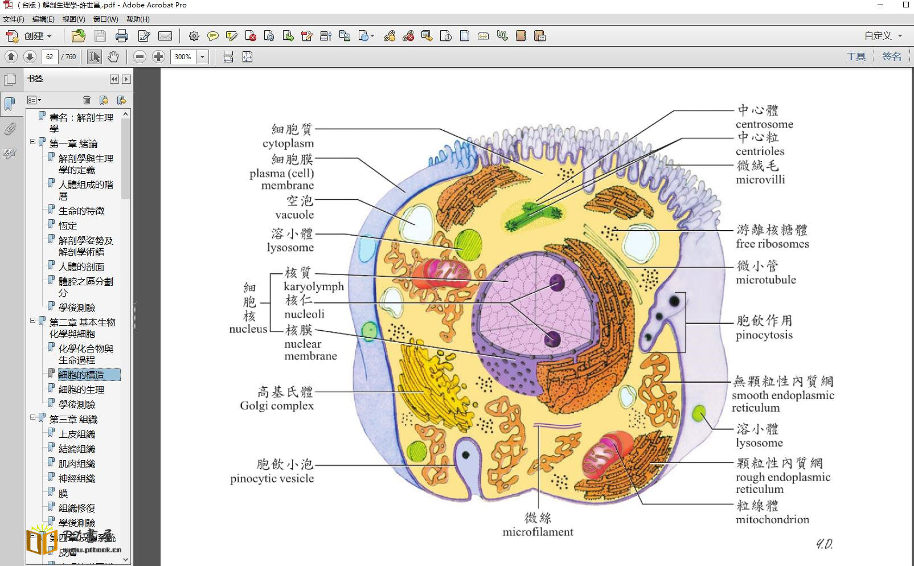The image size is (914, 566).
Task: Click the page number input field
Action: pyautogui.click(x=50, y=56)
